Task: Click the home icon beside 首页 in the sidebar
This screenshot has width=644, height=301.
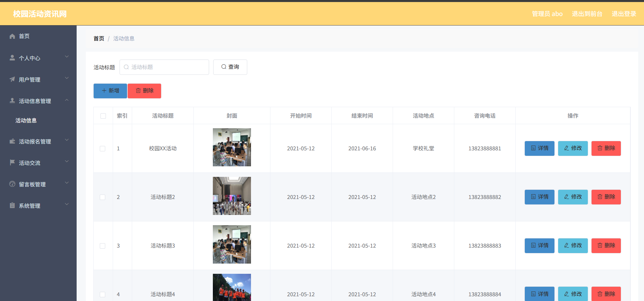Action: coord(12,36)
